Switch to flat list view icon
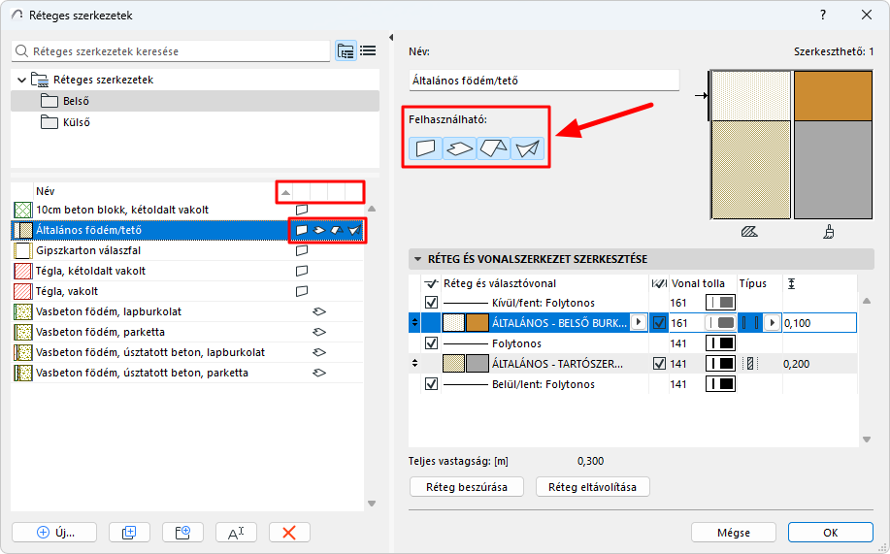This screenshot has height=554, width=890. (368, 51)
